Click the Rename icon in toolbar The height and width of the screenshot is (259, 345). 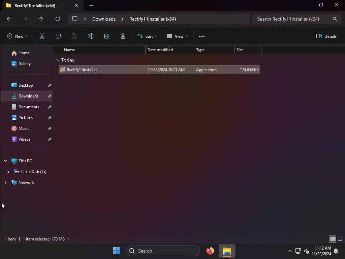point(91,36)
